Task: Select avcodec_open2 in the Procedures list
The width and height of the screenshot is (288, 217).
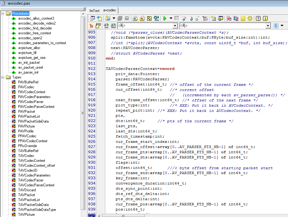Action: point(30,38)
